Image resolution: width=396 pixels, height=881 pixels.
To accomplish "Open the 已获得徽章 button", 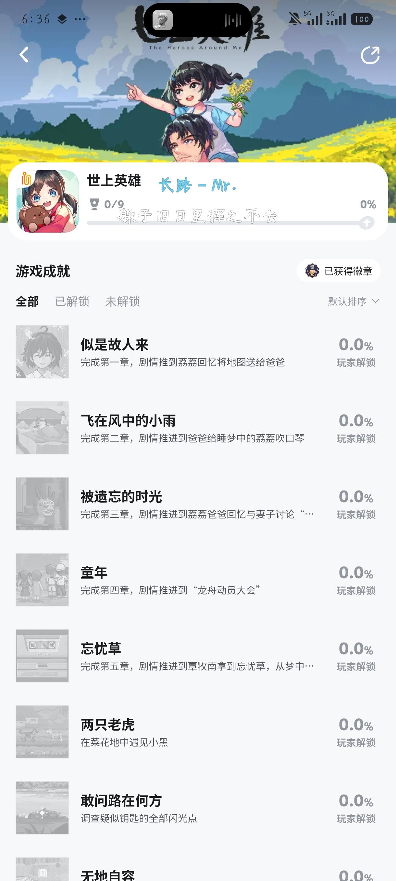I will point(338,271).
